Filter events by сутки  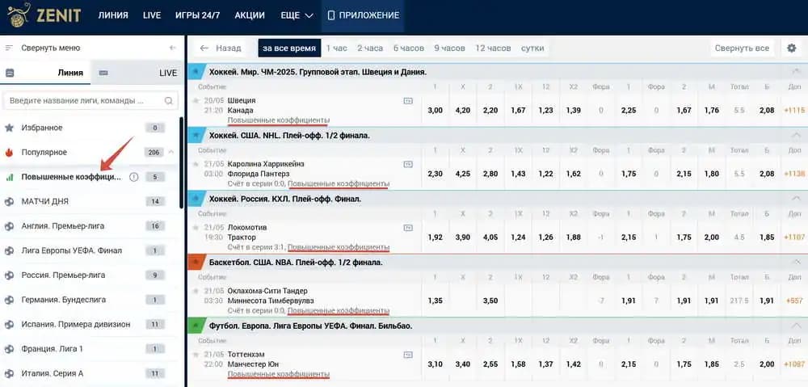click(x=532, y=48)
